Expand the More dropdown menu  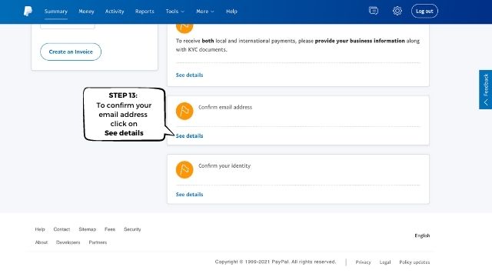pyautogui.click(x=205, y=12)
